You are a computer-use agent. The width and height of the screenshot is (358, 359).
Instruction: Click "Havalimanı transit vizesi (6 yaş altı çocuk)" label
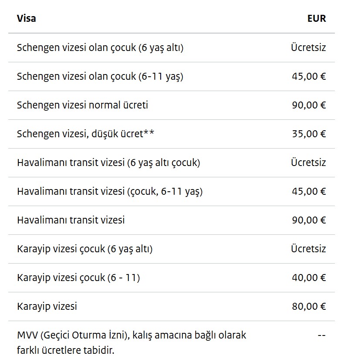coord(108,163)
